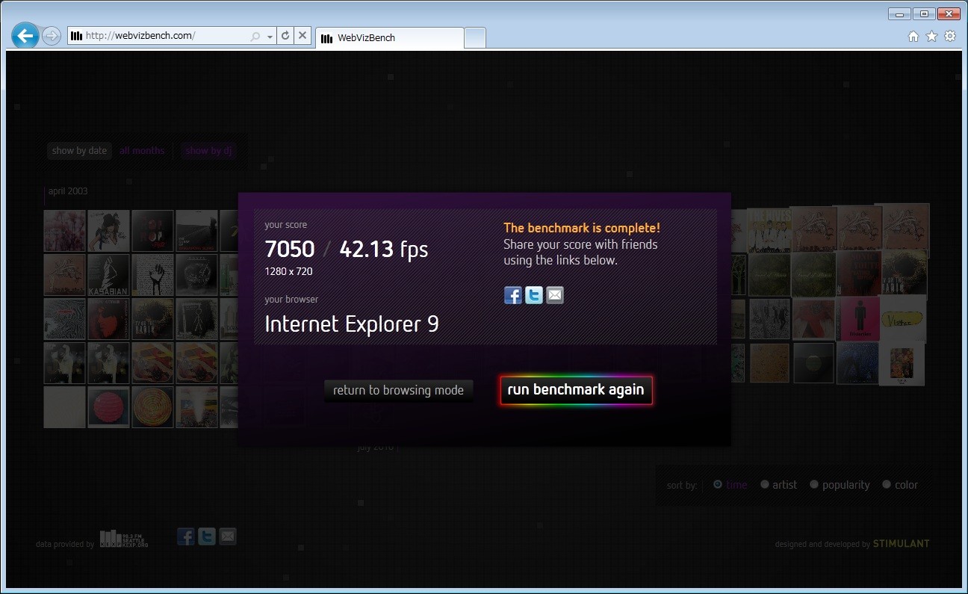This screenshot has width=968, height=594.
Task: Open the browser Tools gear icon
Action: coord(950,36)
